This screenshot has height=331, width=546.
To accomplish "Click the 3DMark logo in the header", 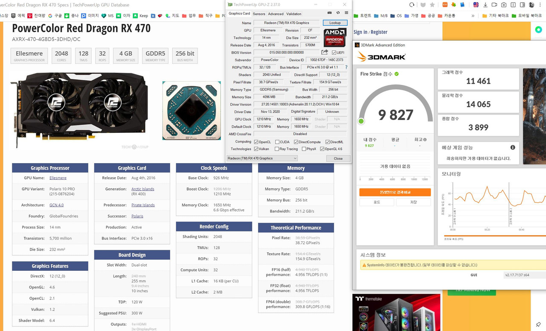I will (x=381, y=57).
